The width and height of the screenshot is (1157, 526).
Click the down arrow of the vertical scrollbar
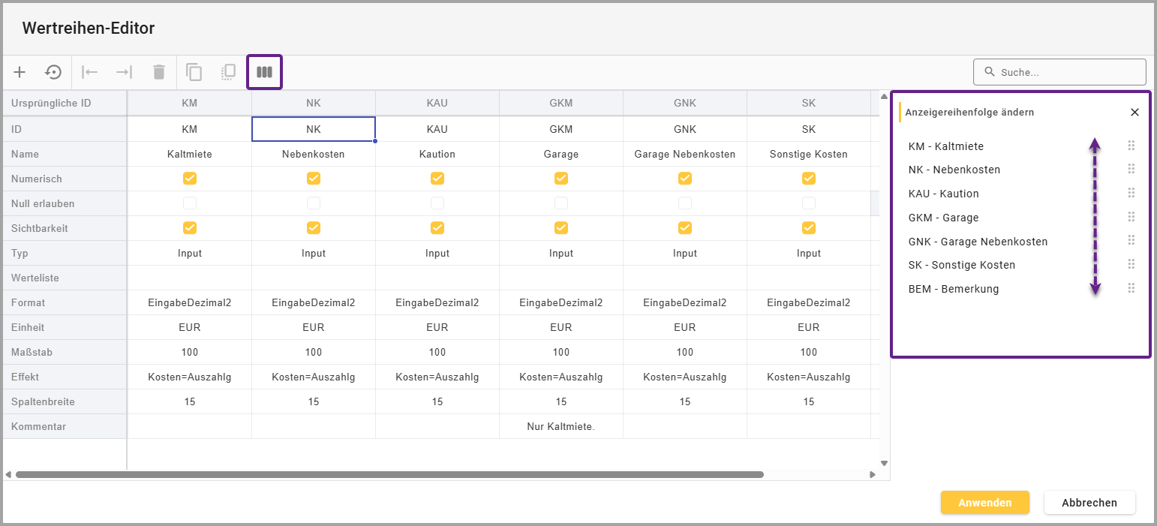tap(884, 463)
